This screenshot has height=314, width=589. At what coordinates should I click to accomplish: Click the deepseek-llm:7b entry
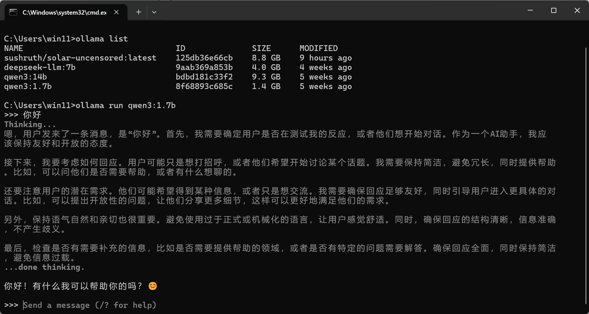point(39,67)
